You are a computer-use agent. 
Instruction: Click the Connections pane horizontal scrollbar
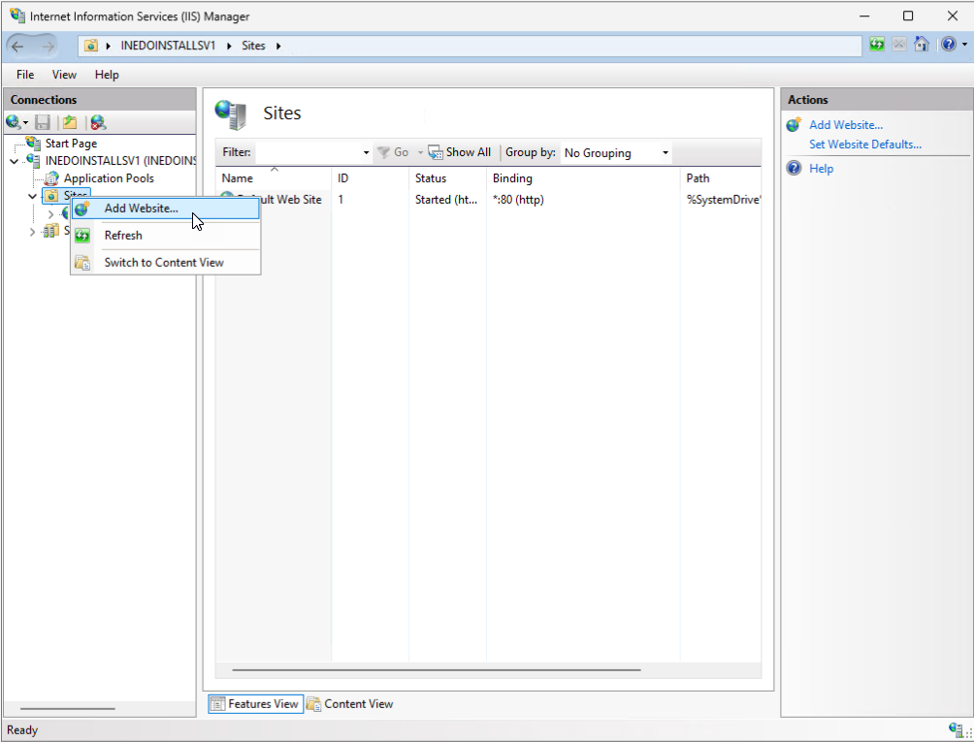[67, 708]
